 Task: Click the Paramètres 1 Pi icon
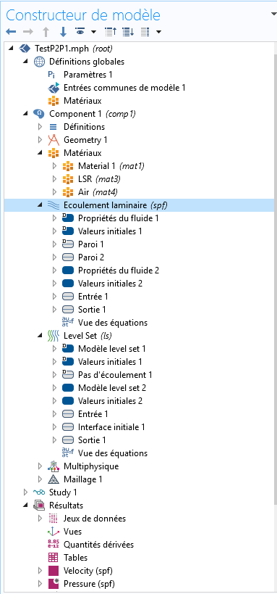pos(52,75)
